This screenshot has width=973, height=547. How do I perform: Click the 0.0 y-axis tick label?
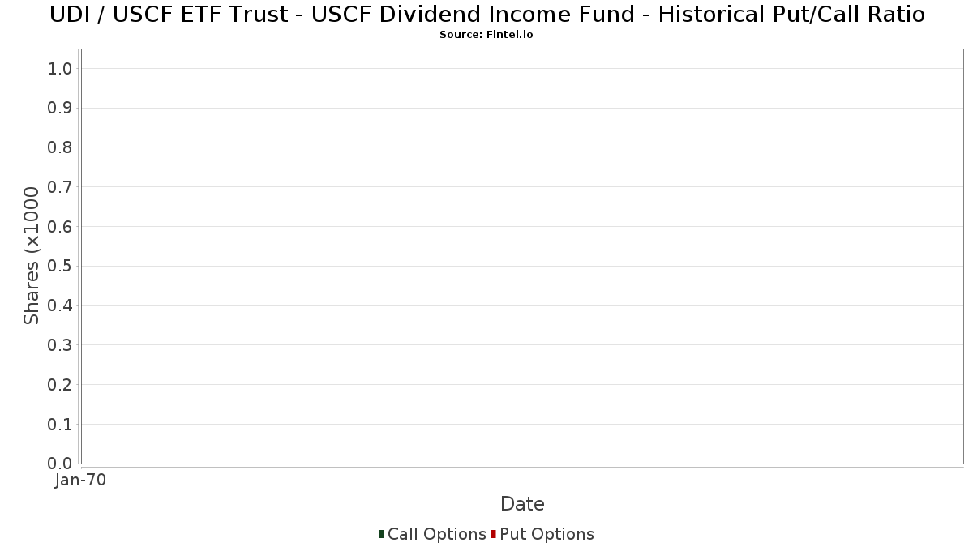tap(60, 464)
